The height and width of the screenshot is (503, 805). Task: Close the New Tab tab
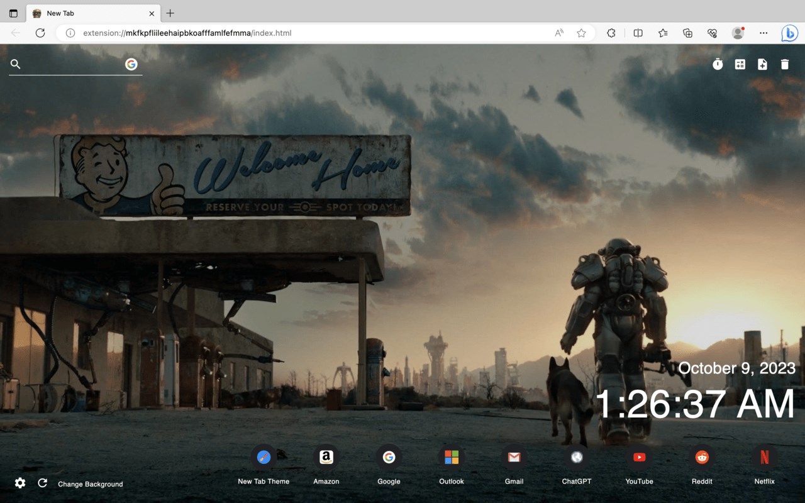tap(152, 13)
